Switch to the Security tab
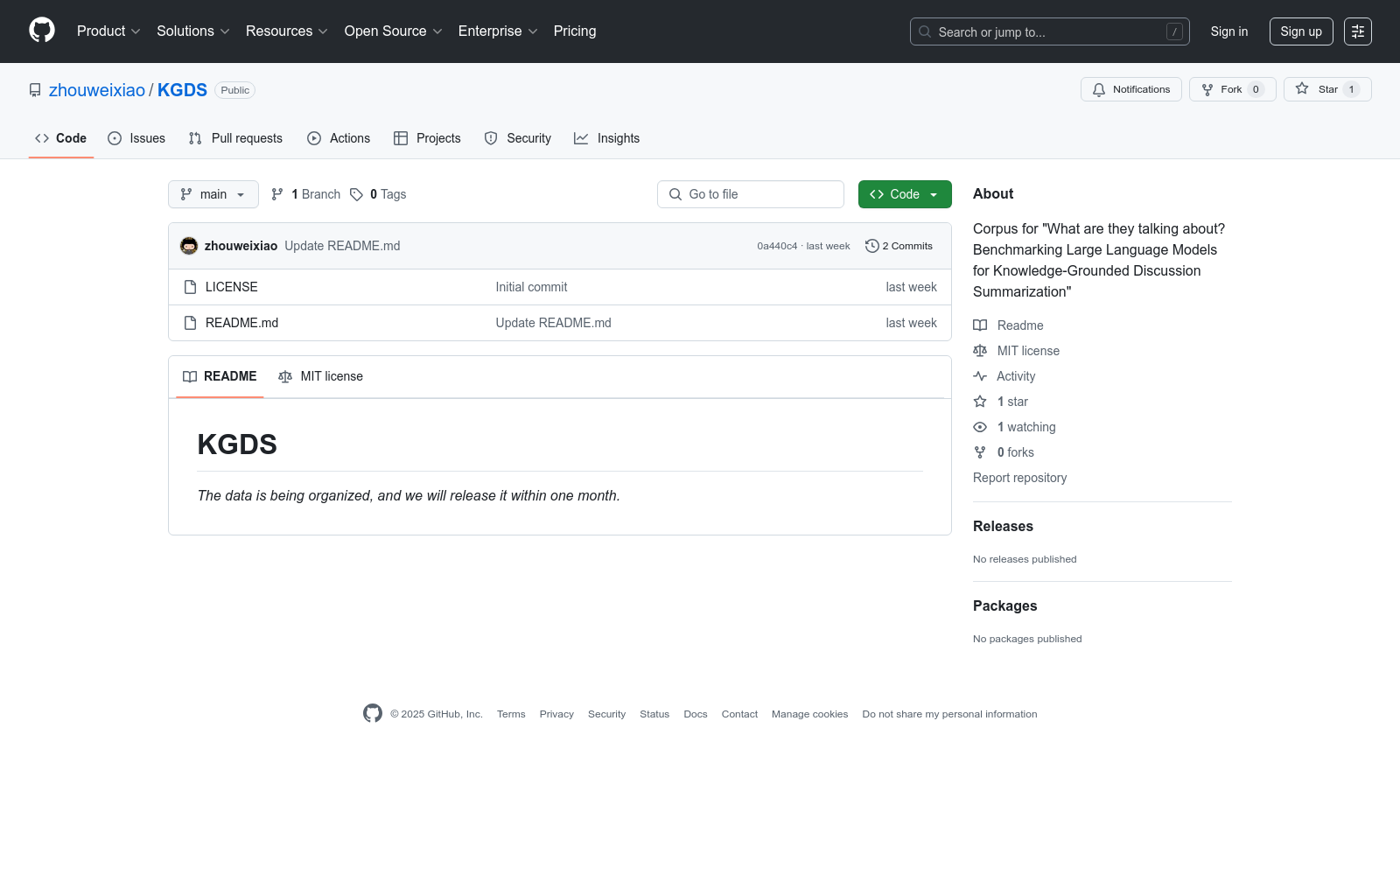The image size is (1400, 875). pyautogui.click(x=518, y=138)
